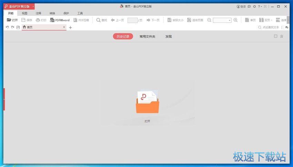This screenshot has height=167, width=293.
Task: Close the 首页 tab
Action: pyautogui.click(x=64, y=27)
